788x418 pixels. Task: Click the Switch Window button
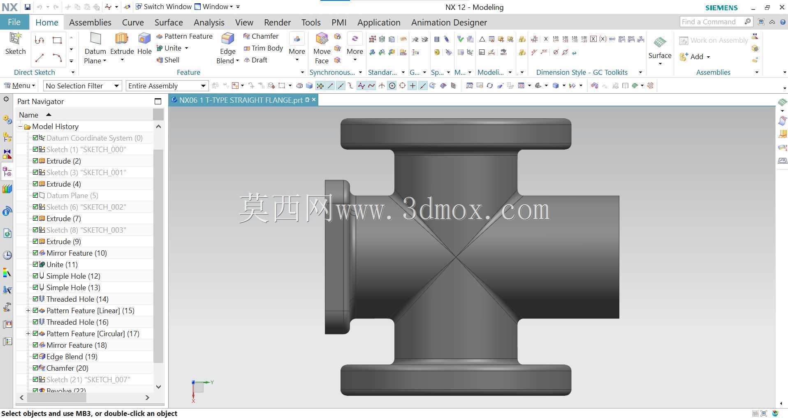164,7
